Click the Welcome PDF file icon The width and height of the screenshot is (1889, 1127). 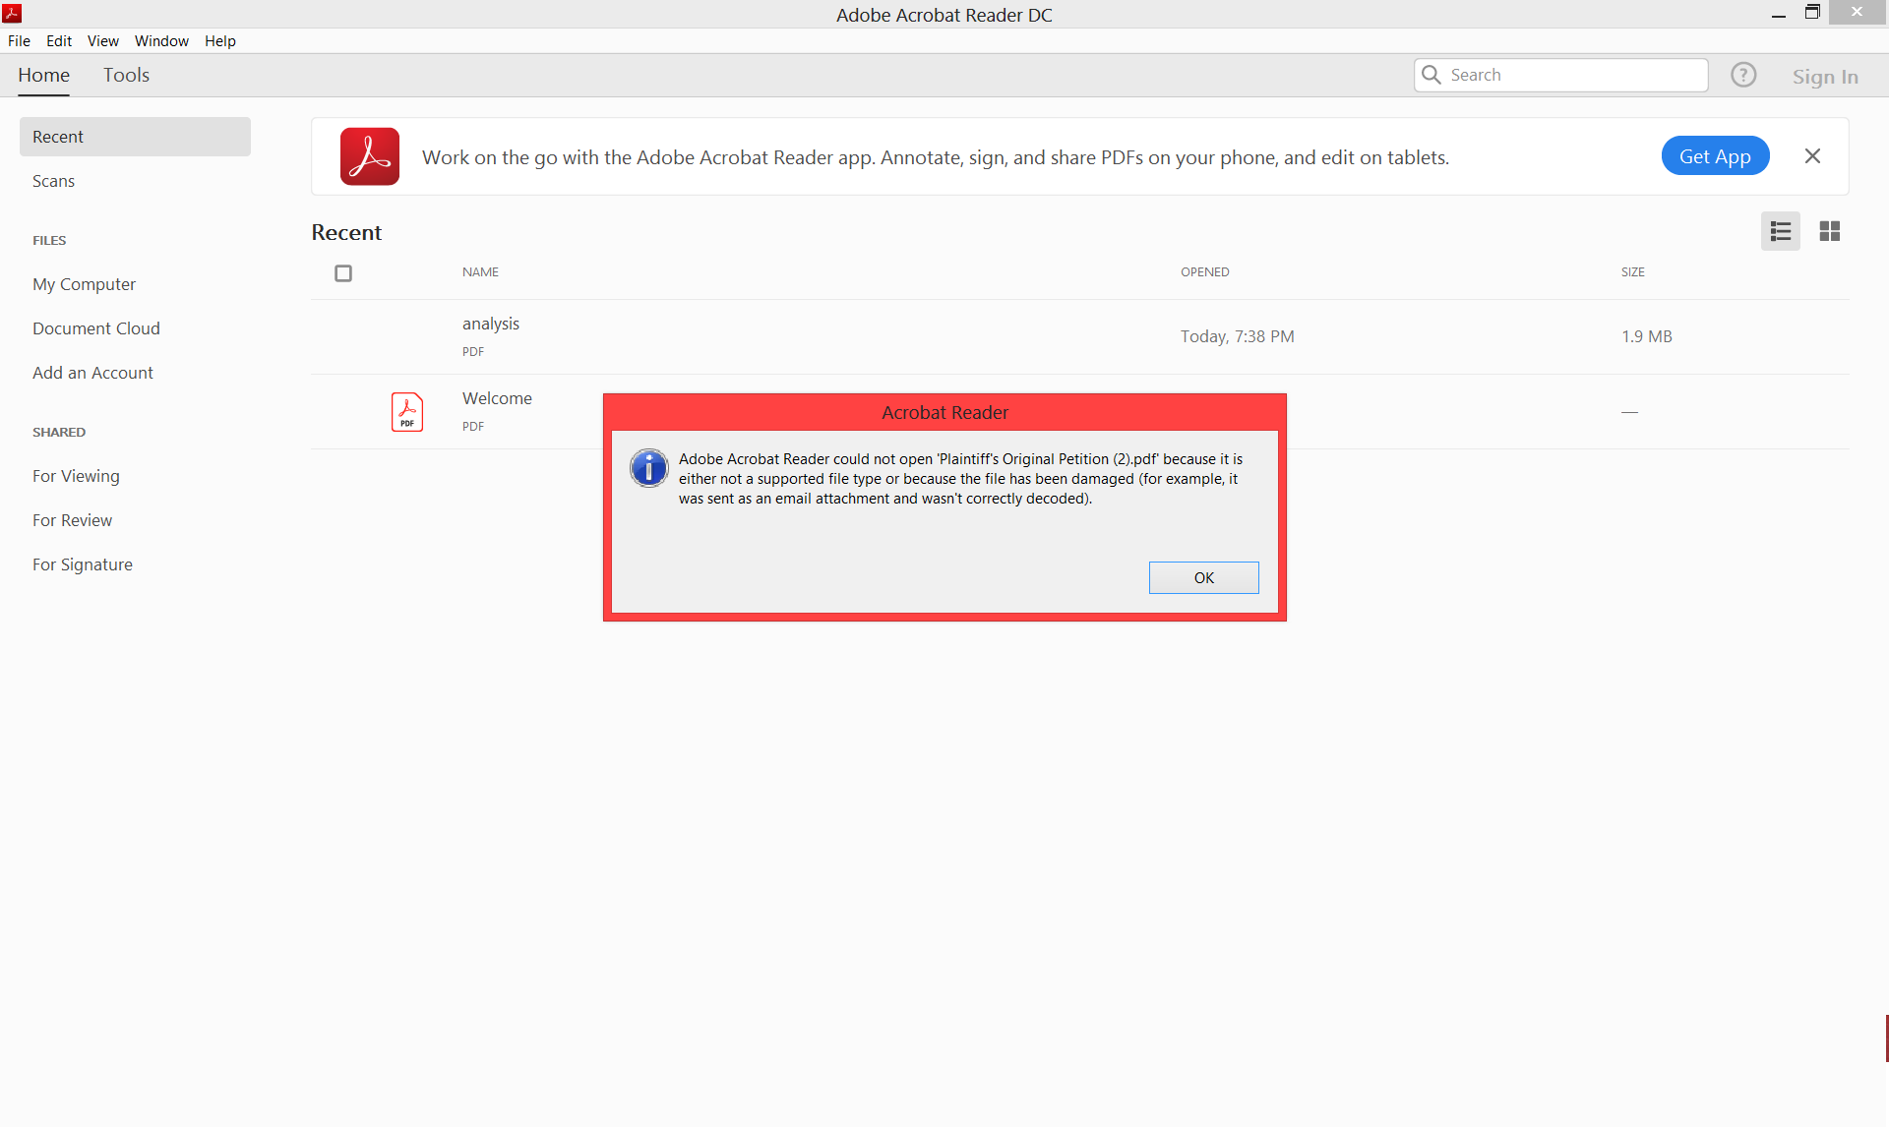[407, 412]
